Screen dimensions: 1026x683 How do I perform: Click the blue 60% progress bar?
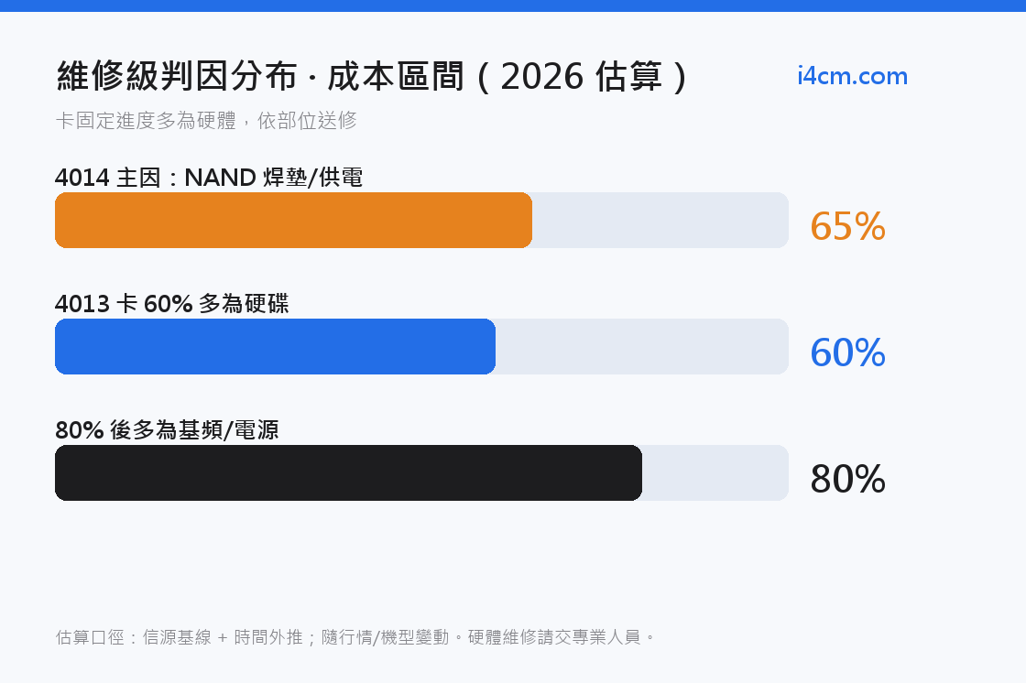(x=275, y=346)
